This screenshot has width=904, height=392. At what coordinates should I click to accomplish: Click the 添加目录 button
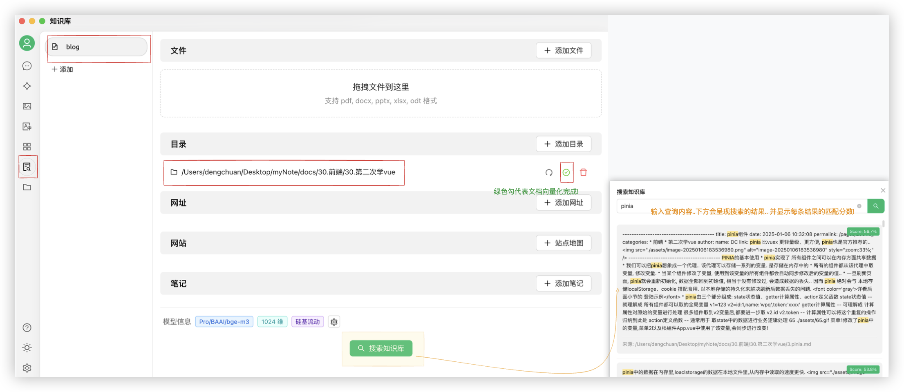click(x=563, y=144)
